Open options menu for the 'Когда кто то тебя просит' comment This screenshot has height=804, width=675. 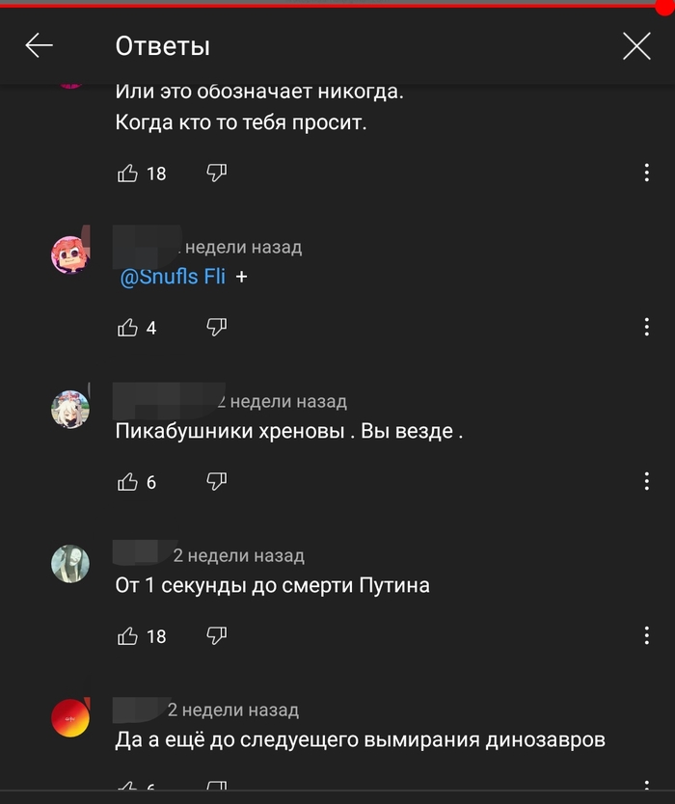pos(647,173)
